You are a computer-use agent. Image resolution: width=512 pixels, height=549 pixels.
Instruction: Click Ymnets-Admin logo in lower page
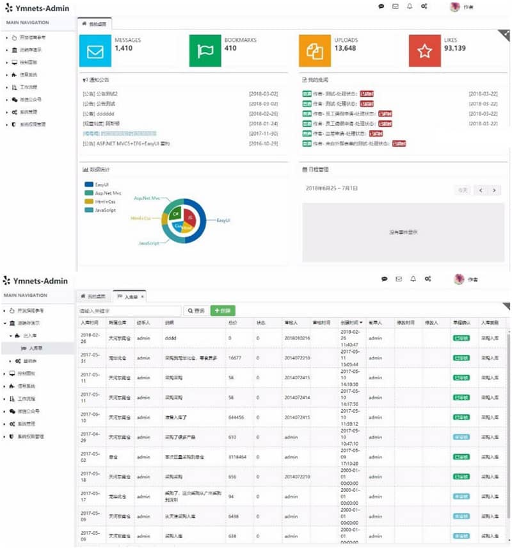[x=35, y=281]
